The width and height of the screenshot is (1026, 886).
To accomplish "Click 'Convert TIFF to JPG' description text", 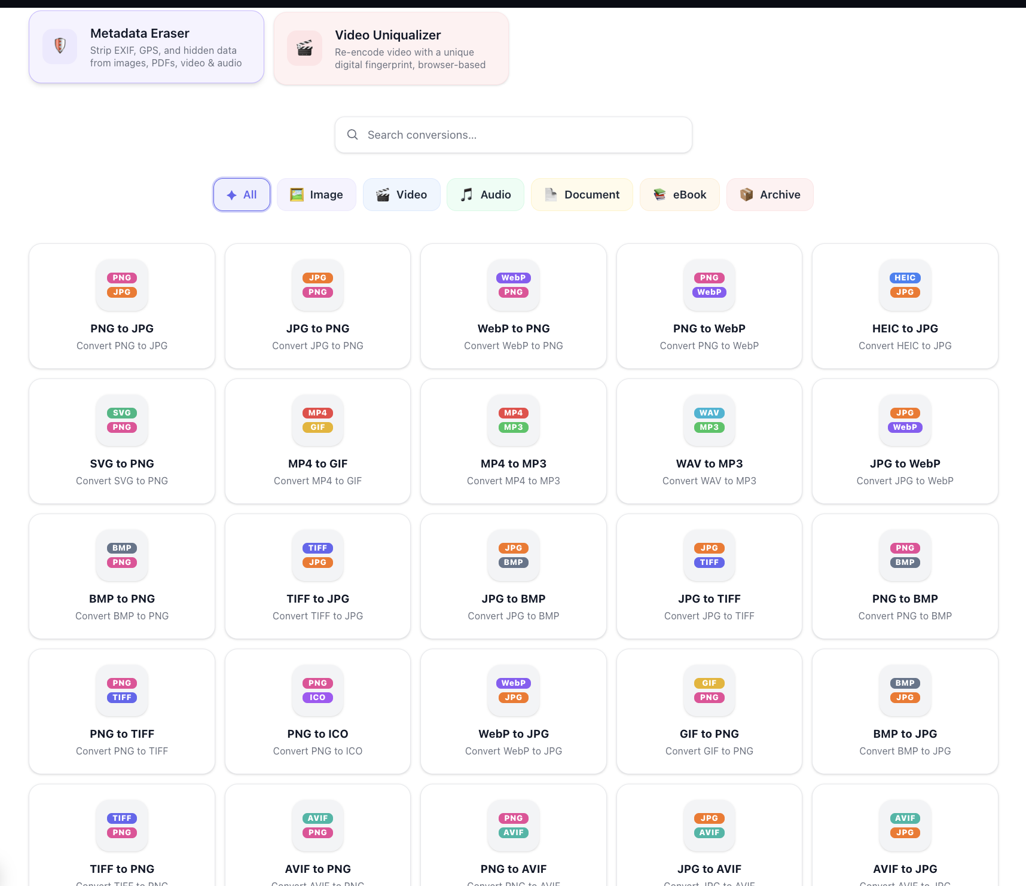I will 318,616.
